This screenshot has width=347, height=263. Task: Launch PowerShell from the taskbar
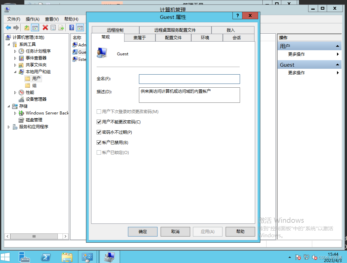46,257
